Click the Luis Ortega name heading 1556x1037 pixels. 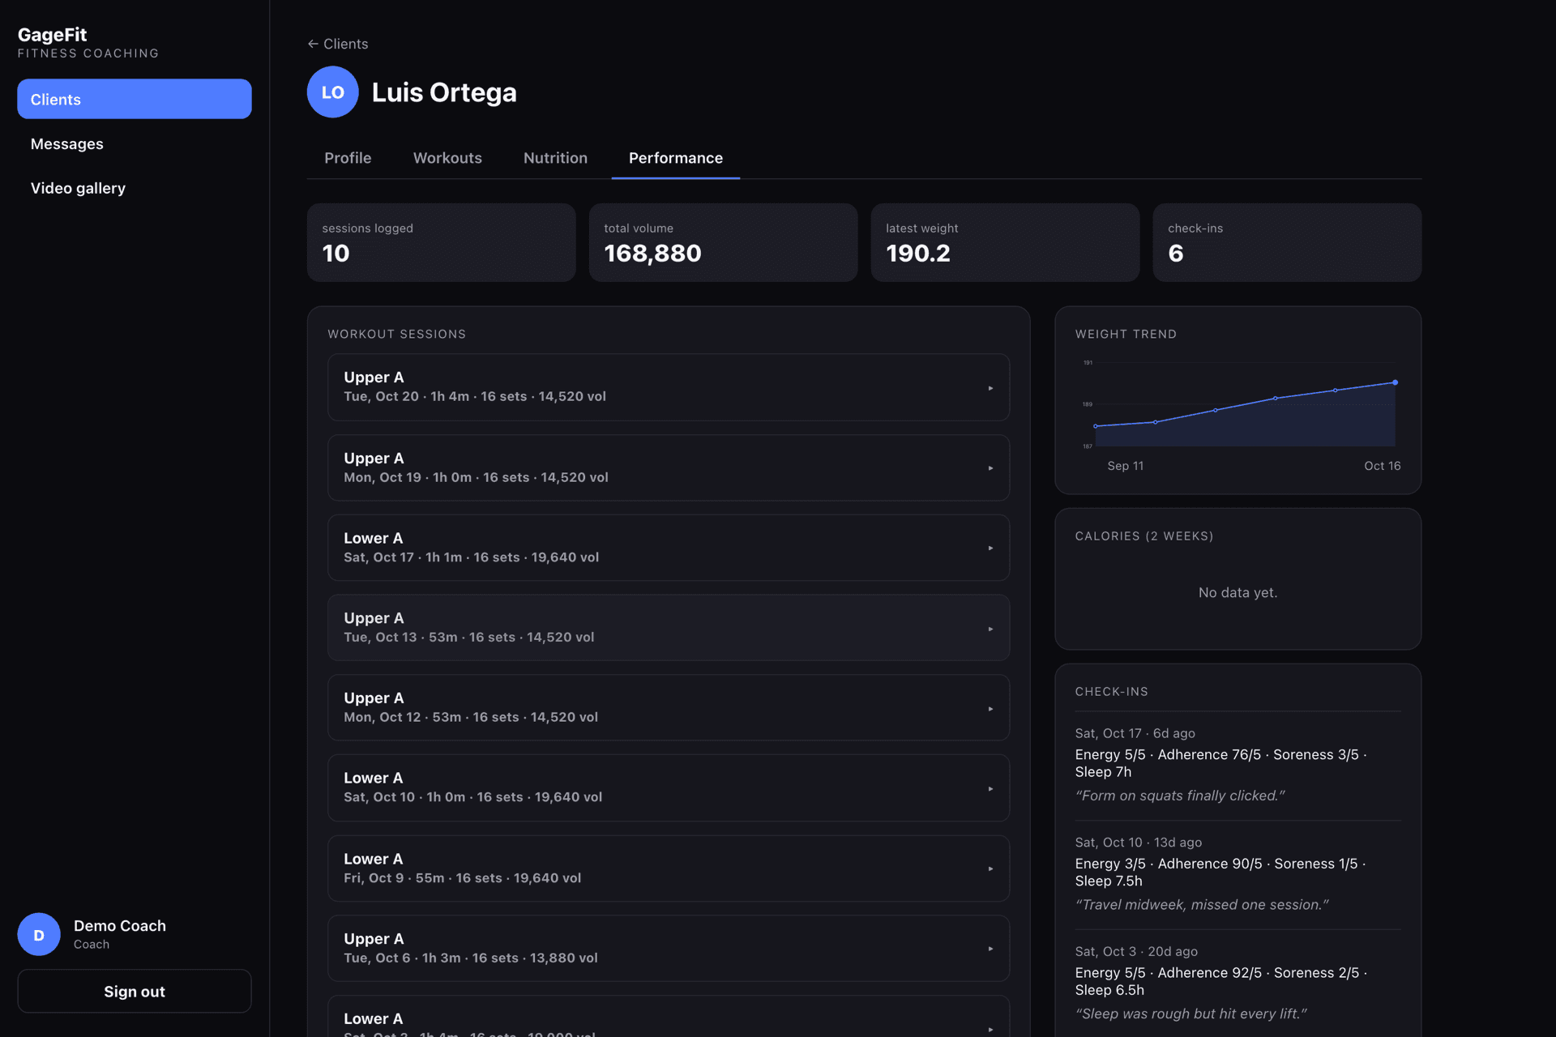(444, 92)
